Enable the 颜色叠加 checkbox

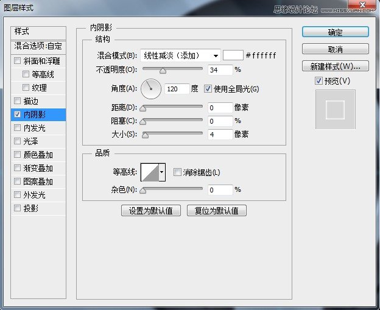tap(17, 155)
